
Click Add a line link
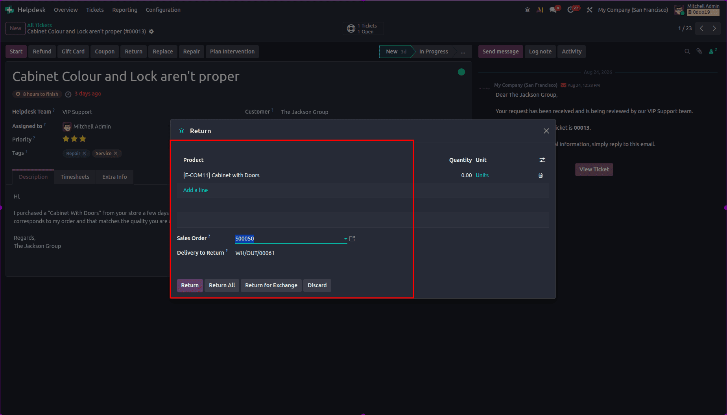[x=195, y=190]
